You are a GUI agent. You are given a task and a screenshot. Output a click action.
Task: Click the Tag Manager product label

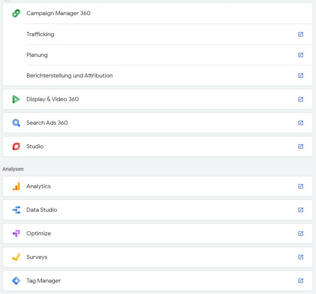pyautogui.click(x=44, y=281)
